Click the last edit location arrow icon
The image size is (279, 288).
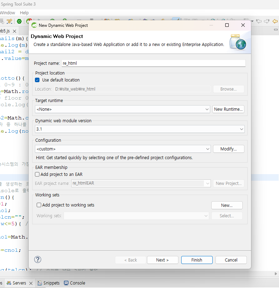click(259, 21)
